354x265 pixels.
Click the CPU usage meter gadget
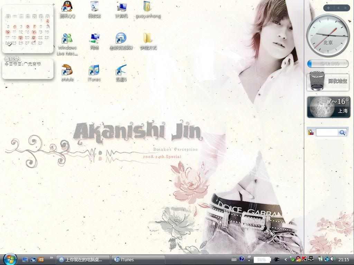click(328, 63)
